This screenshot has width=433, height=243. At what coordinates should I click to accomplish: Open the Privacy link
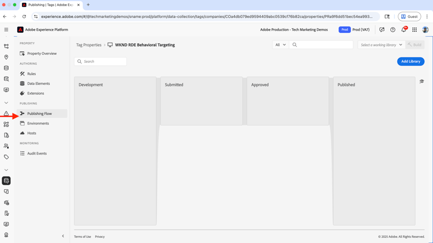coord(100,237)
